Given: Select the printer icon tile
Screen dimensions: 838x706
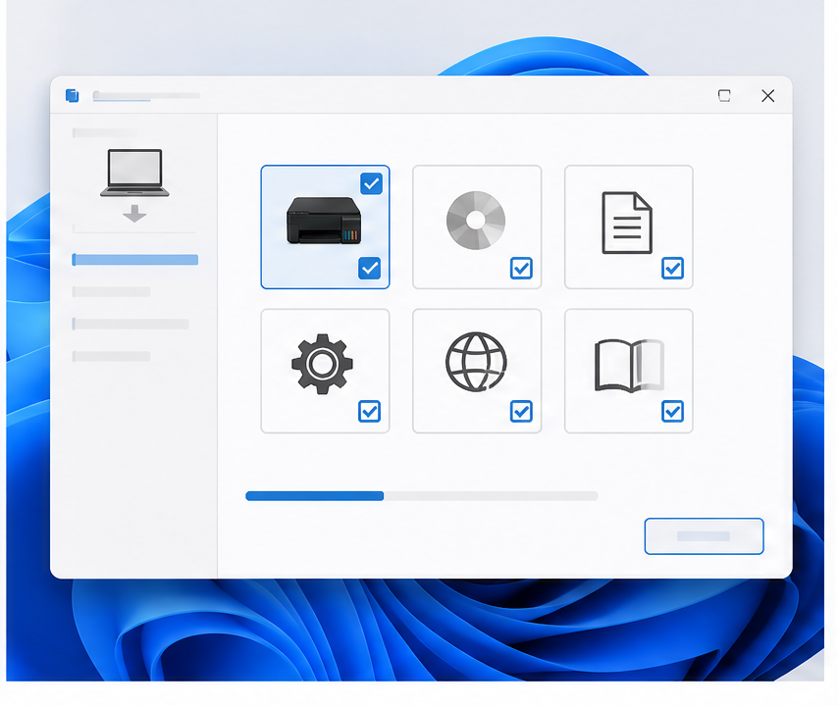Looking at the screenshot, I should (325, 227).
